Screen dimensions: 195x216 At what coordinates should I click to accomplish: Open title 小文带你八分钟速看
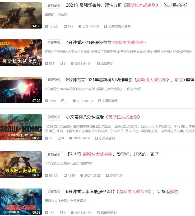pos(103,117)
